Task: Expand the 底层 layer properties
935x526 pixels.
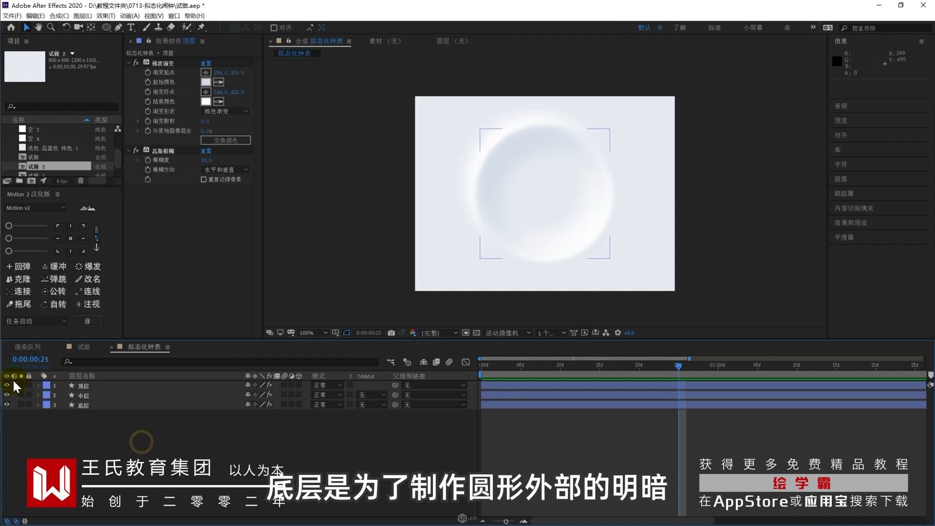Action: click(38, 405)
